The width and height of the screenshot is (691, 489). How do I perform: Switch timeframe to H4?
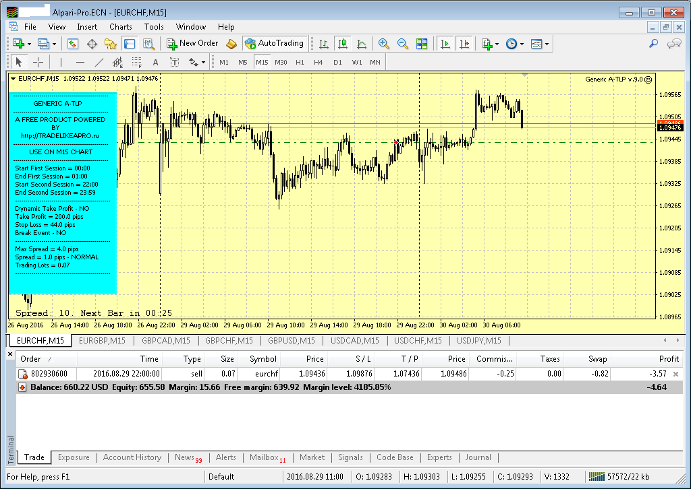pyautogui.click(x=319, y=63)
